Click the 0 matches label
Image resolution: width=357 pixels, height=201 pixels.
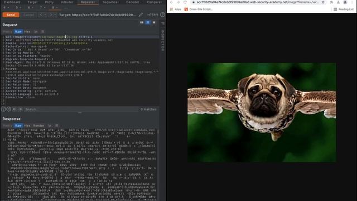tap(148, 109)
